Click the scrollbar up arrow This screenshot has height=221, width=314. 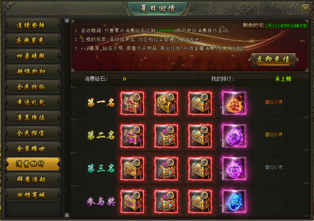pyautogui.click(x=67, y=21)
